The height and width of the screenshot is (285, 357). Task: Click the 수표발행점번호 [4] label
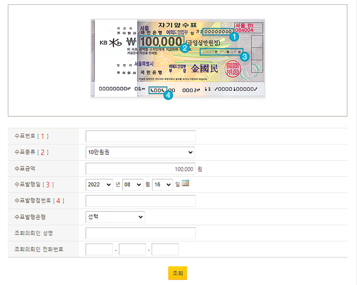click(39, 201)
